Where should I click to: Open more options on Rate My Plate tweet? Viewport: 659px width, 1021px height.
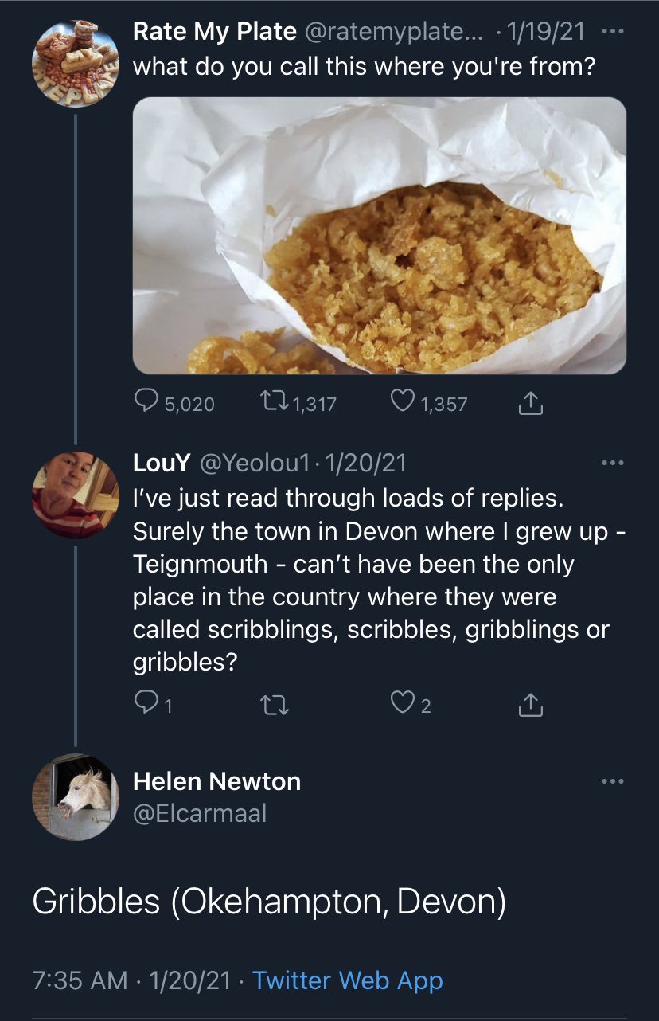pyautogui.click(x=613, y=32)
